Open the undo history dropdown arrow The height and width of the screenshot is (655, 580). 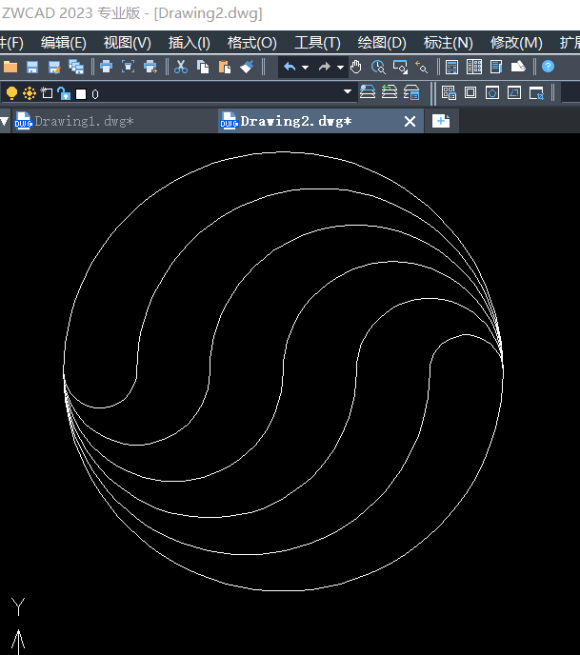coord(305,68)
